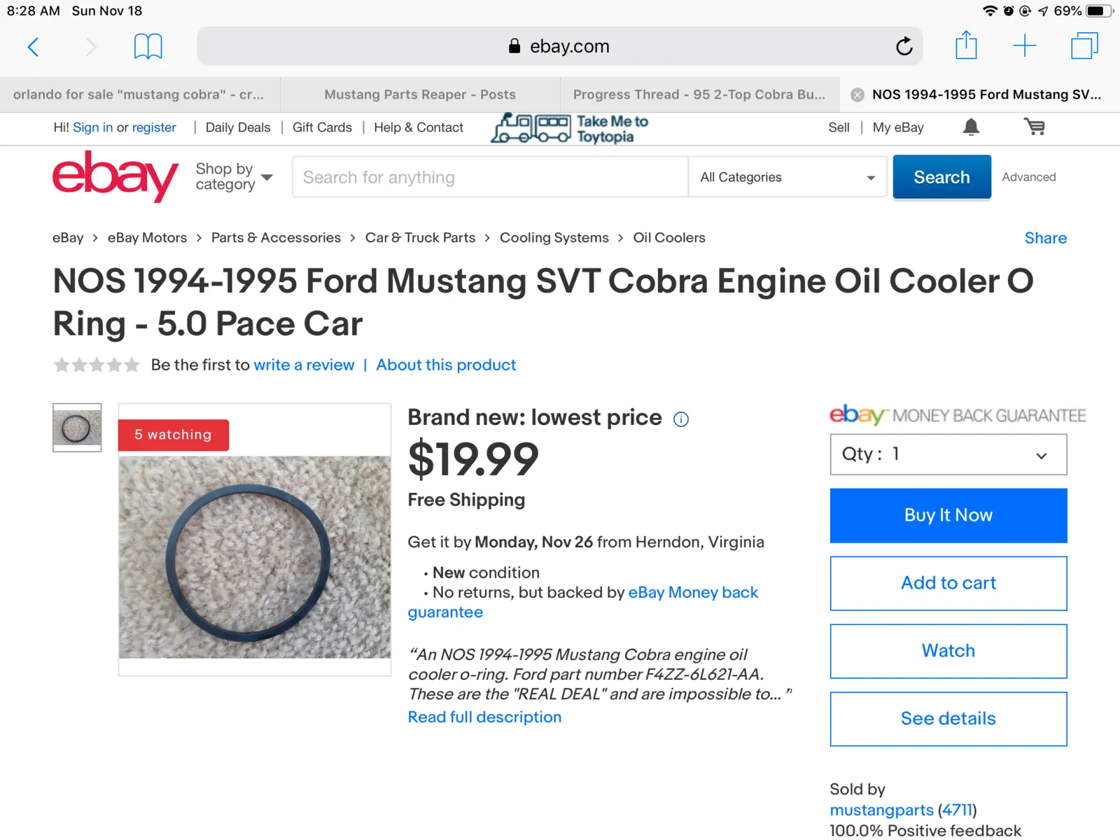Switch to Mustang Parts Reaper tab
Screen dimensions: 1120x840
pyautogui.click(x=420, y=94)
